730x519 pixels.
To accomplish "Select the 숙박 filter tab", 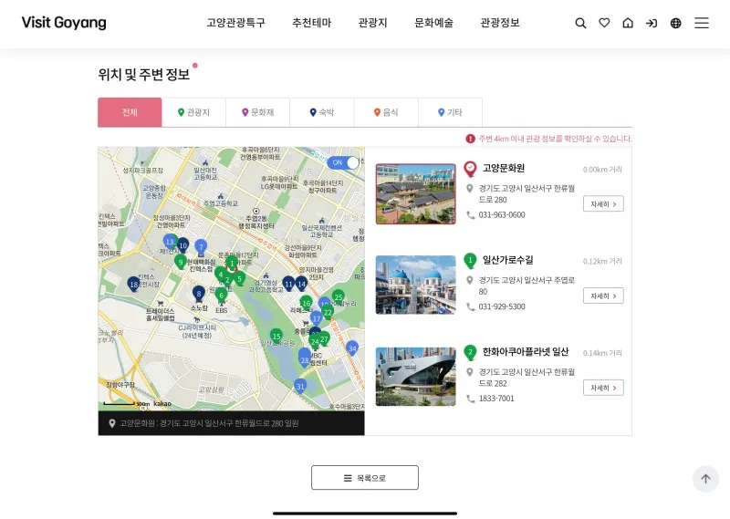I will click(x=322, y=112).
